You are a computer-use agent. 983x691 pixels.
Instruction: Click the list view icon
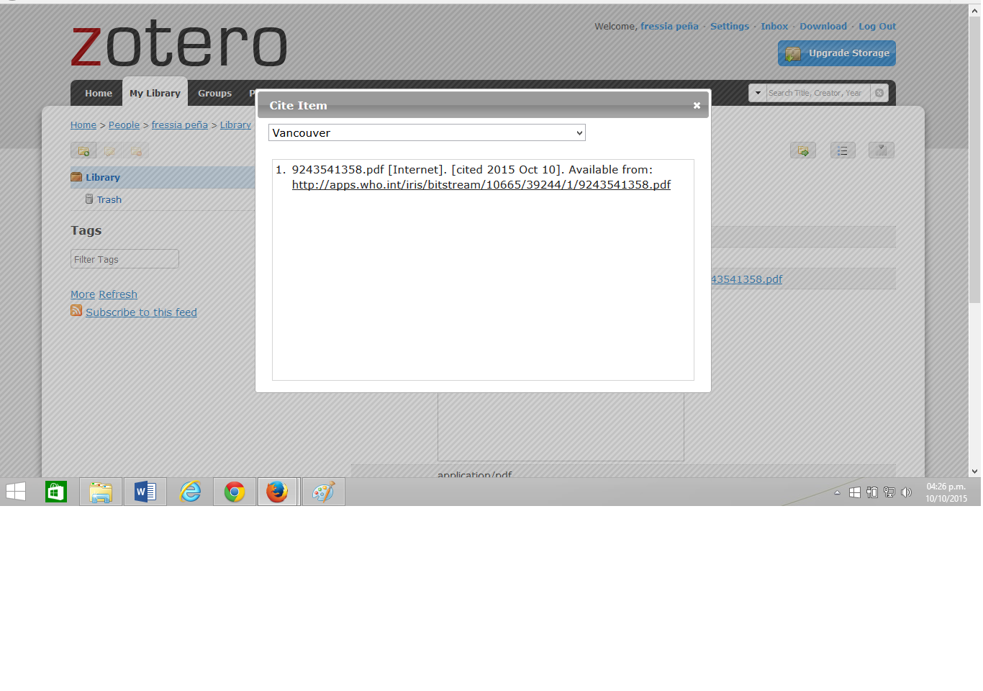[843, 150]
